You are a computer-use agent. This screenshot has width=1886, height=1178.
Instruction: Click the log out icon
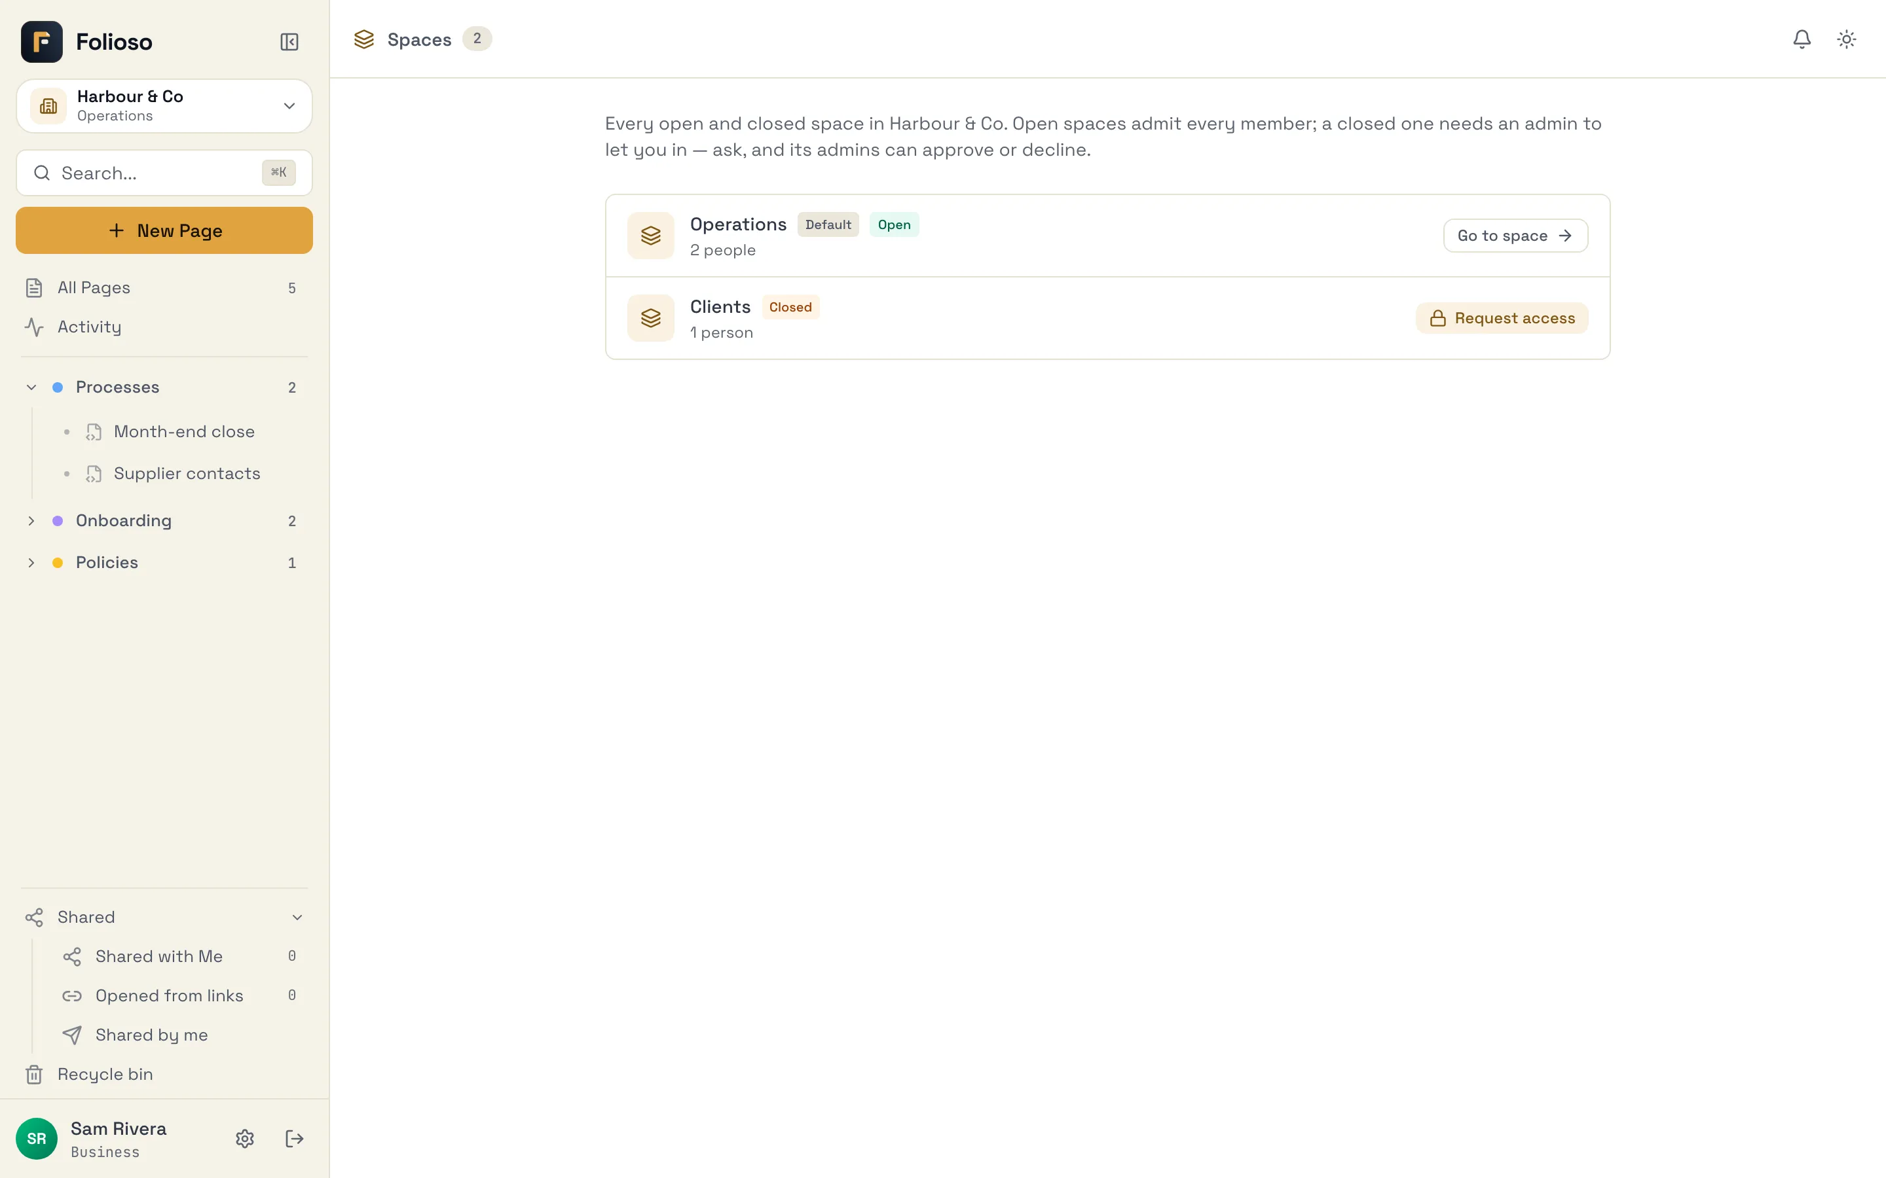[294, 1138]
